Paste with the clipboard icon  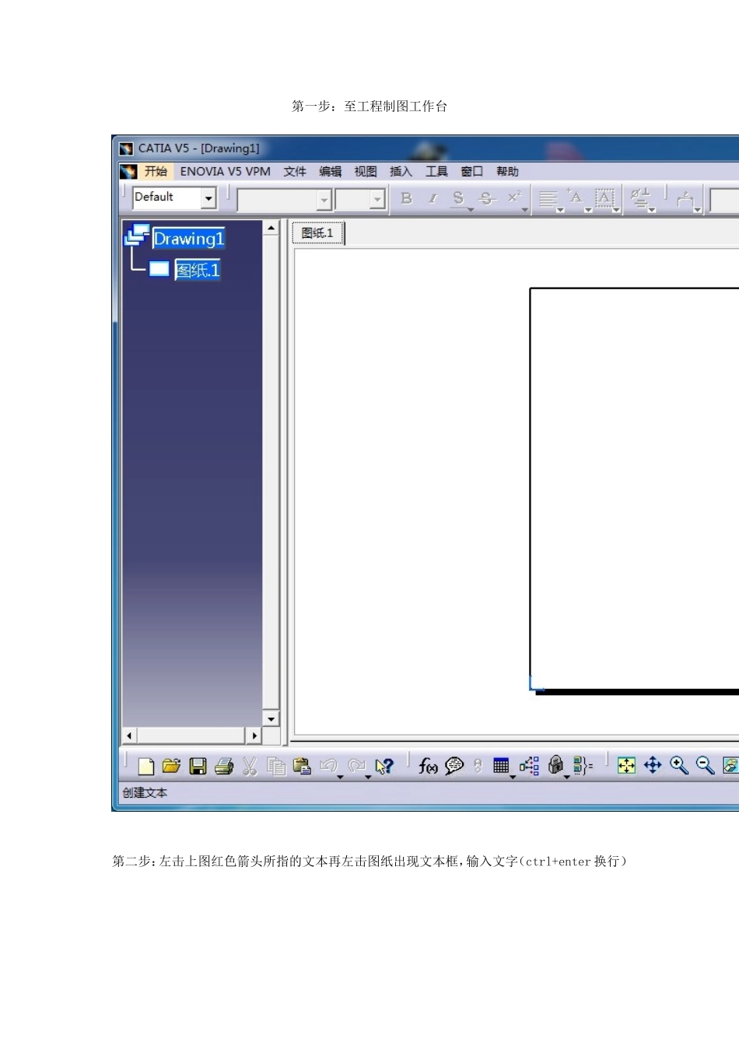point(302,766)
